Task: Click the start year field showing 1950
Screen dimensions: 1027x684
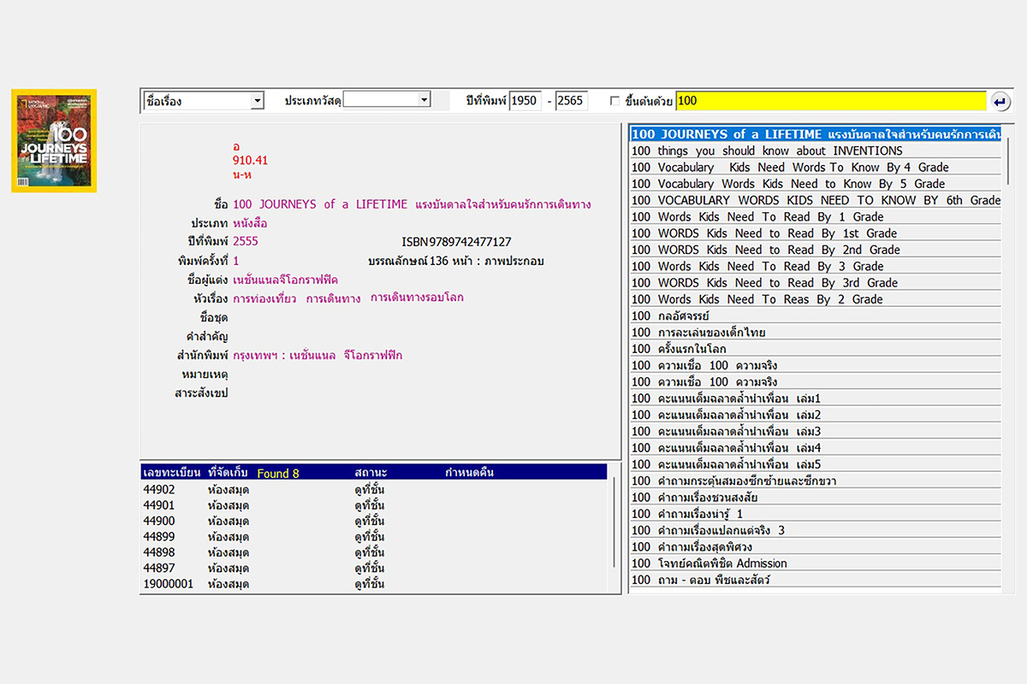Action: (525, 101)
